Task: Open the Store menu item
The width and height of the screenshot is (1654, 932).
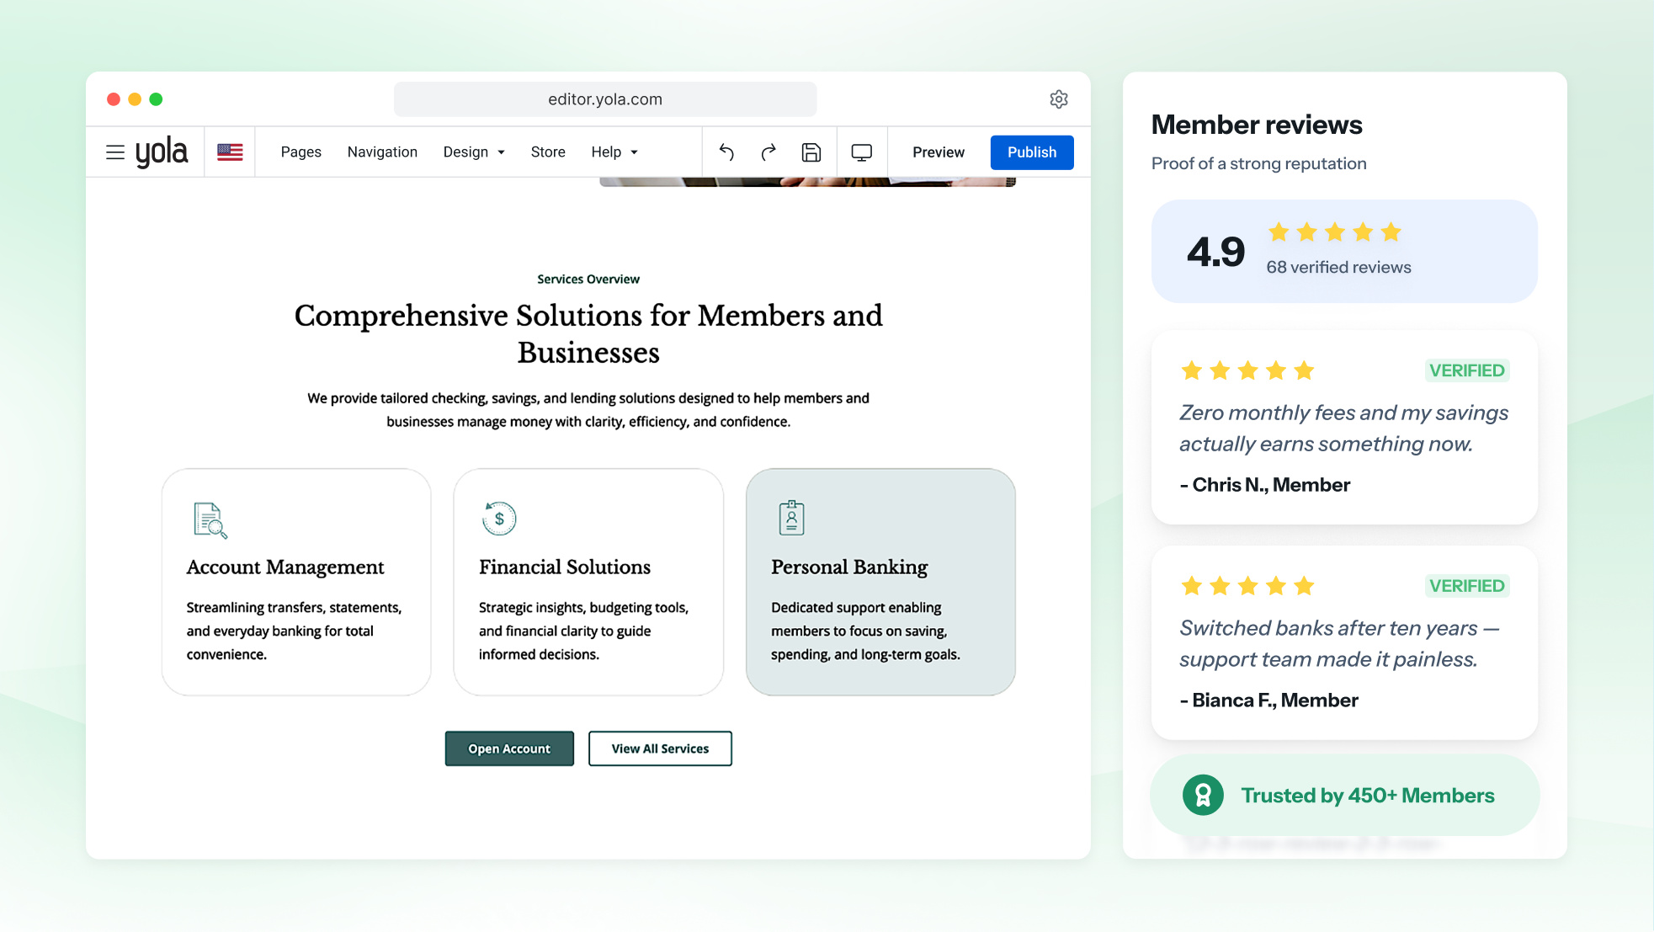Action: tap(548, 152)
